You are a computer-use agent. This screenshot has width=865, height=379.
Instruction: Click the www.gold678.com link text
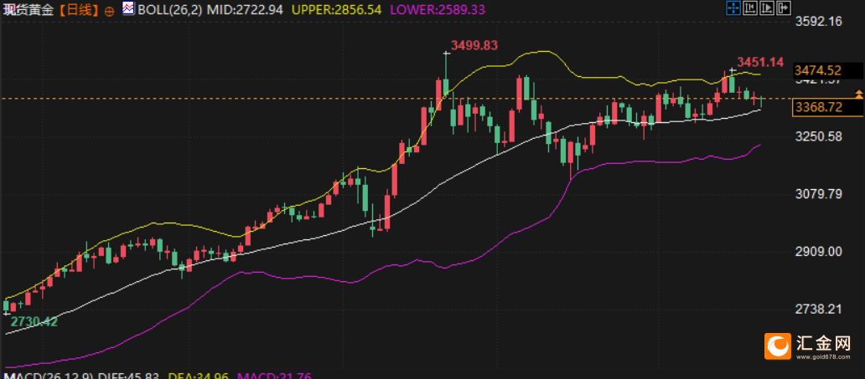824,357
